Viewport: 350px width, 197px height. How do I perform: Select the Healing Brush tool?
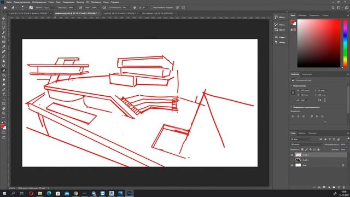pos(4,51)
